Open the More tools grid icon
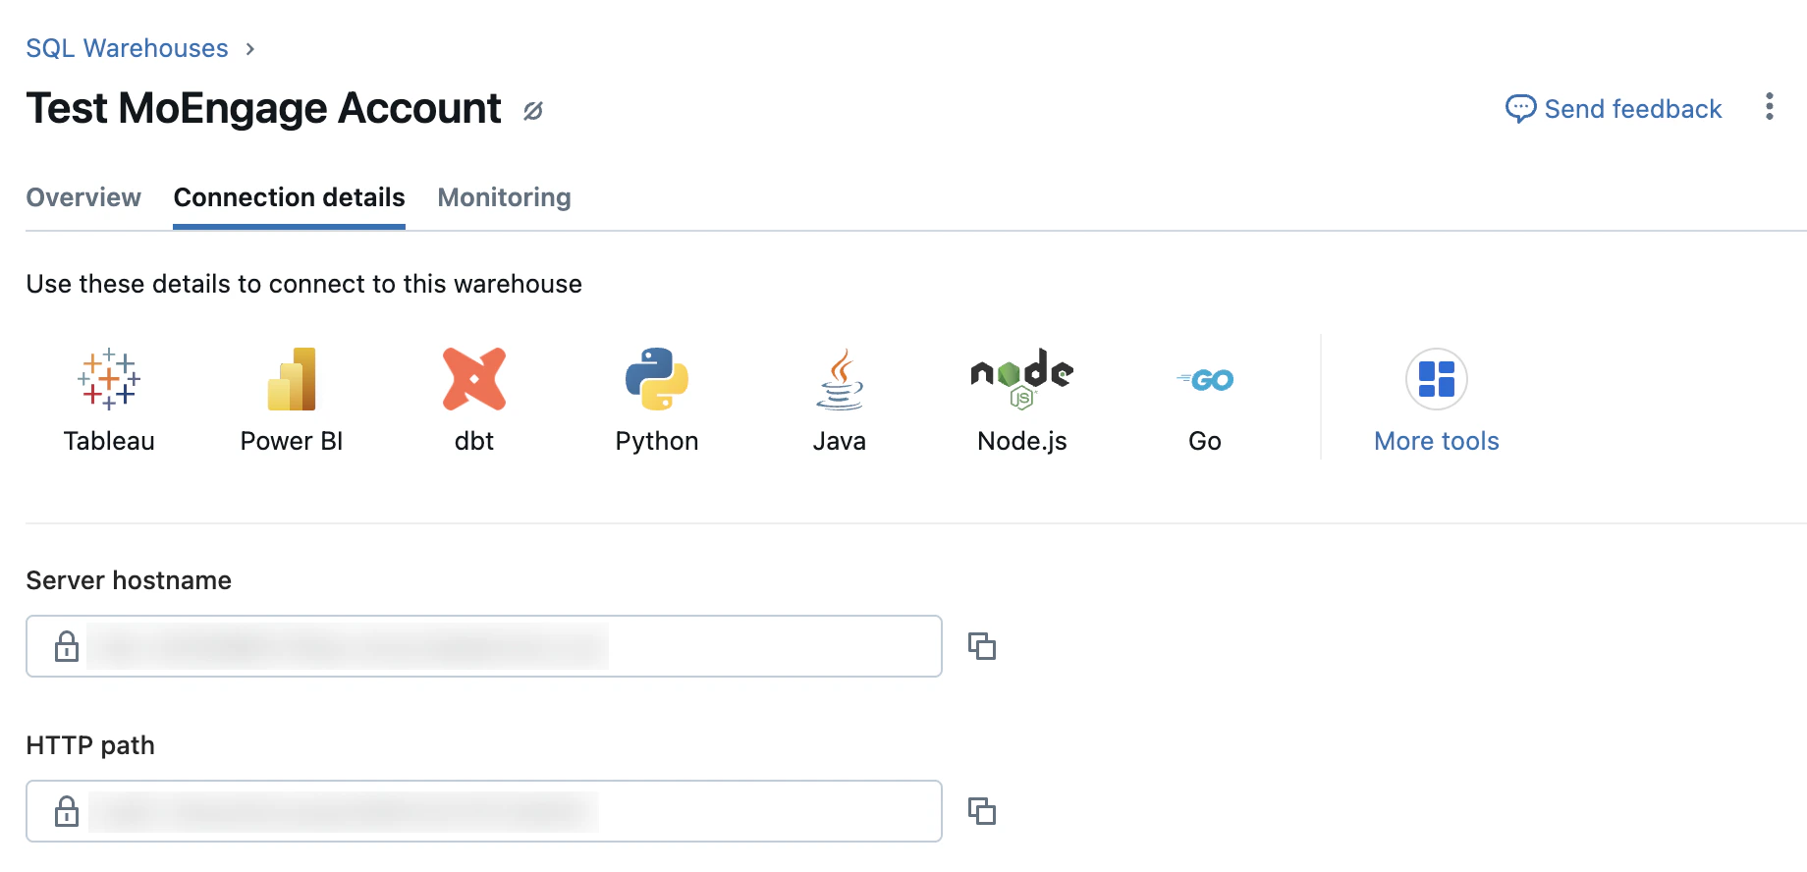1807x872 pixels. 1436,379
